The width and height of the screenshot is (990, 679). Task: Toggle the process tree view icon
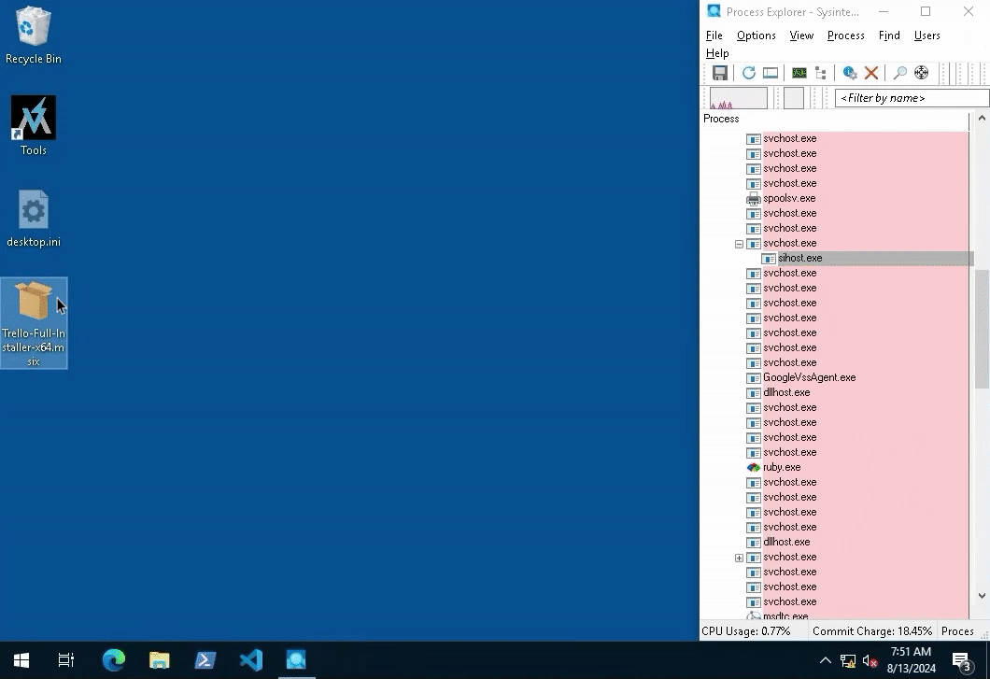(821, 73)
